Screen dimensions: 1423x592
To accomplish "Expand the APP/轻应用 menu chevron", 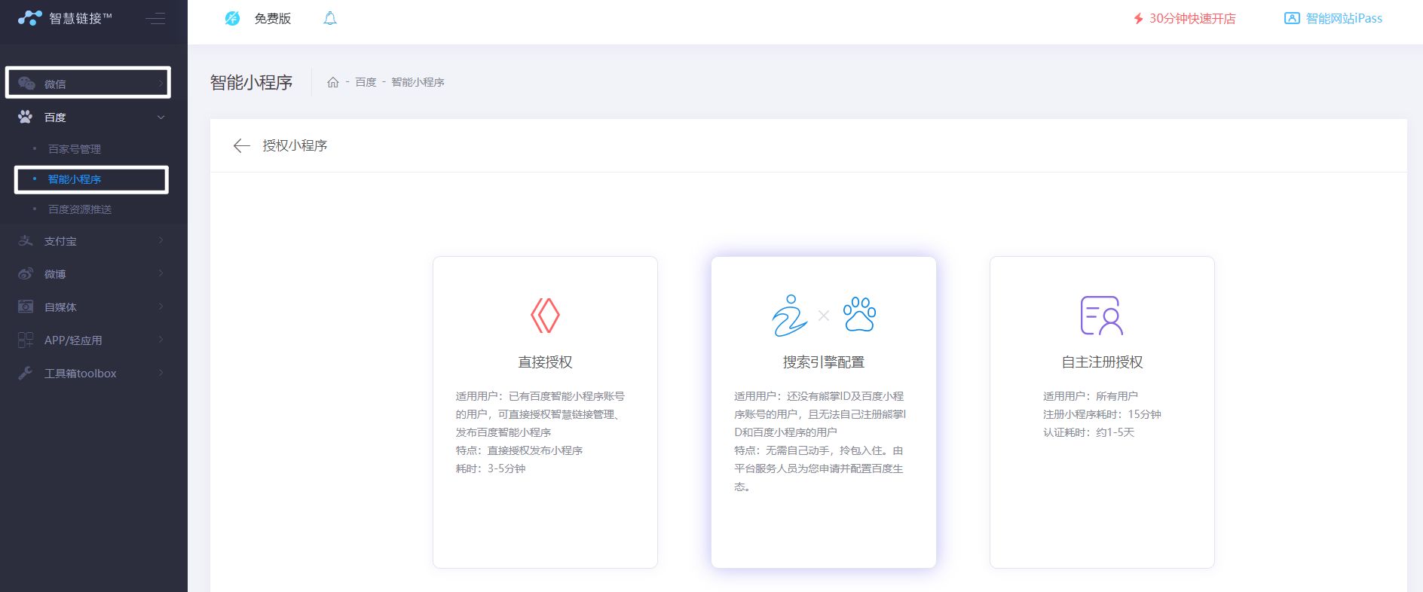I will pyautogui.click(x=161, y=340).
